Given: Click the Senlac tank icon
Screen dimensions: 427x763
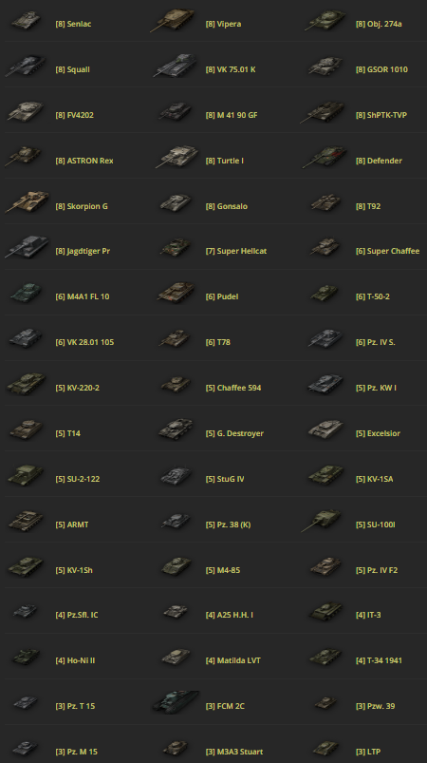Looking at the screenshot, I should coord(27,21).
